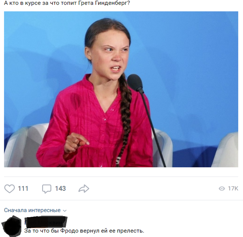Open comments via the speech bubble icon
This screenshot has height=237, width=243.
click(x=47, y=189)
